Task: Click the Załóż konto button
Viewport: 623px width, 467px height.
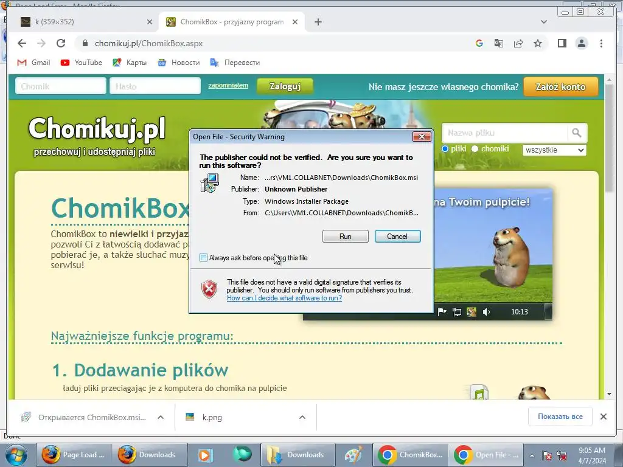Action: [560, 86]
